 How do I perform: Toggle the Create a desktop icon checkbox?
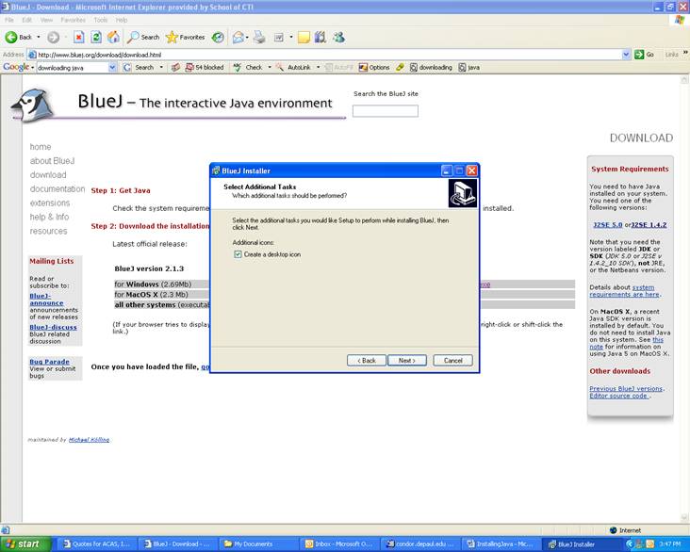(238, 254)
